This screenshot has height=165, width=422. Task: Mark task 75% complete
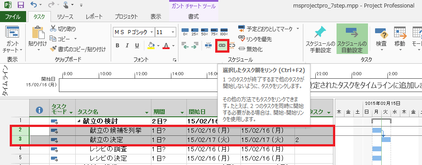coord(214,31)
